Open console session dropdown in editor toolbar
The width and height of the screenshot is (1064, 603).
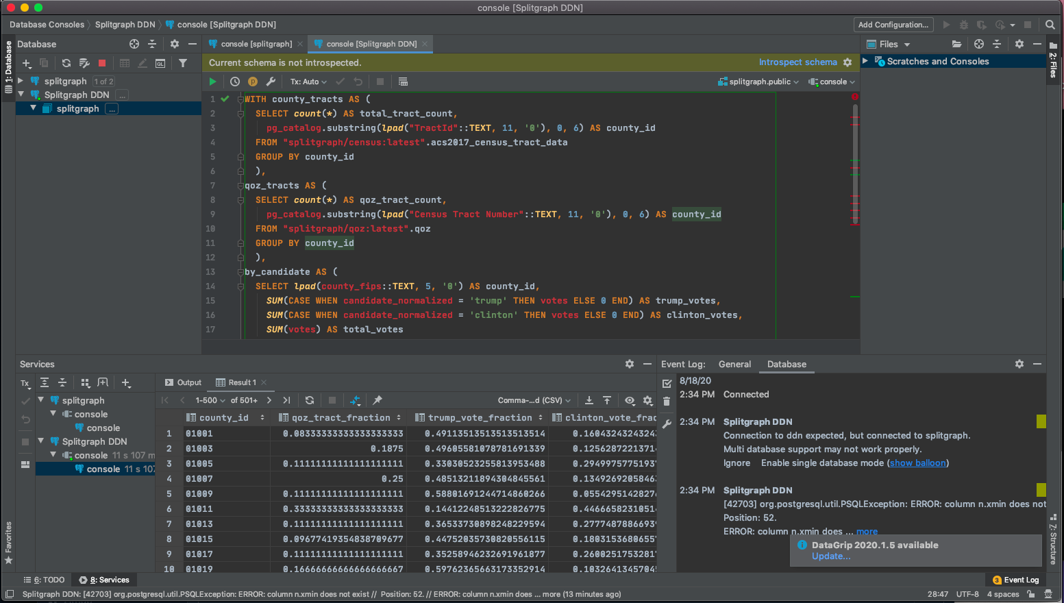click(832, 82)
